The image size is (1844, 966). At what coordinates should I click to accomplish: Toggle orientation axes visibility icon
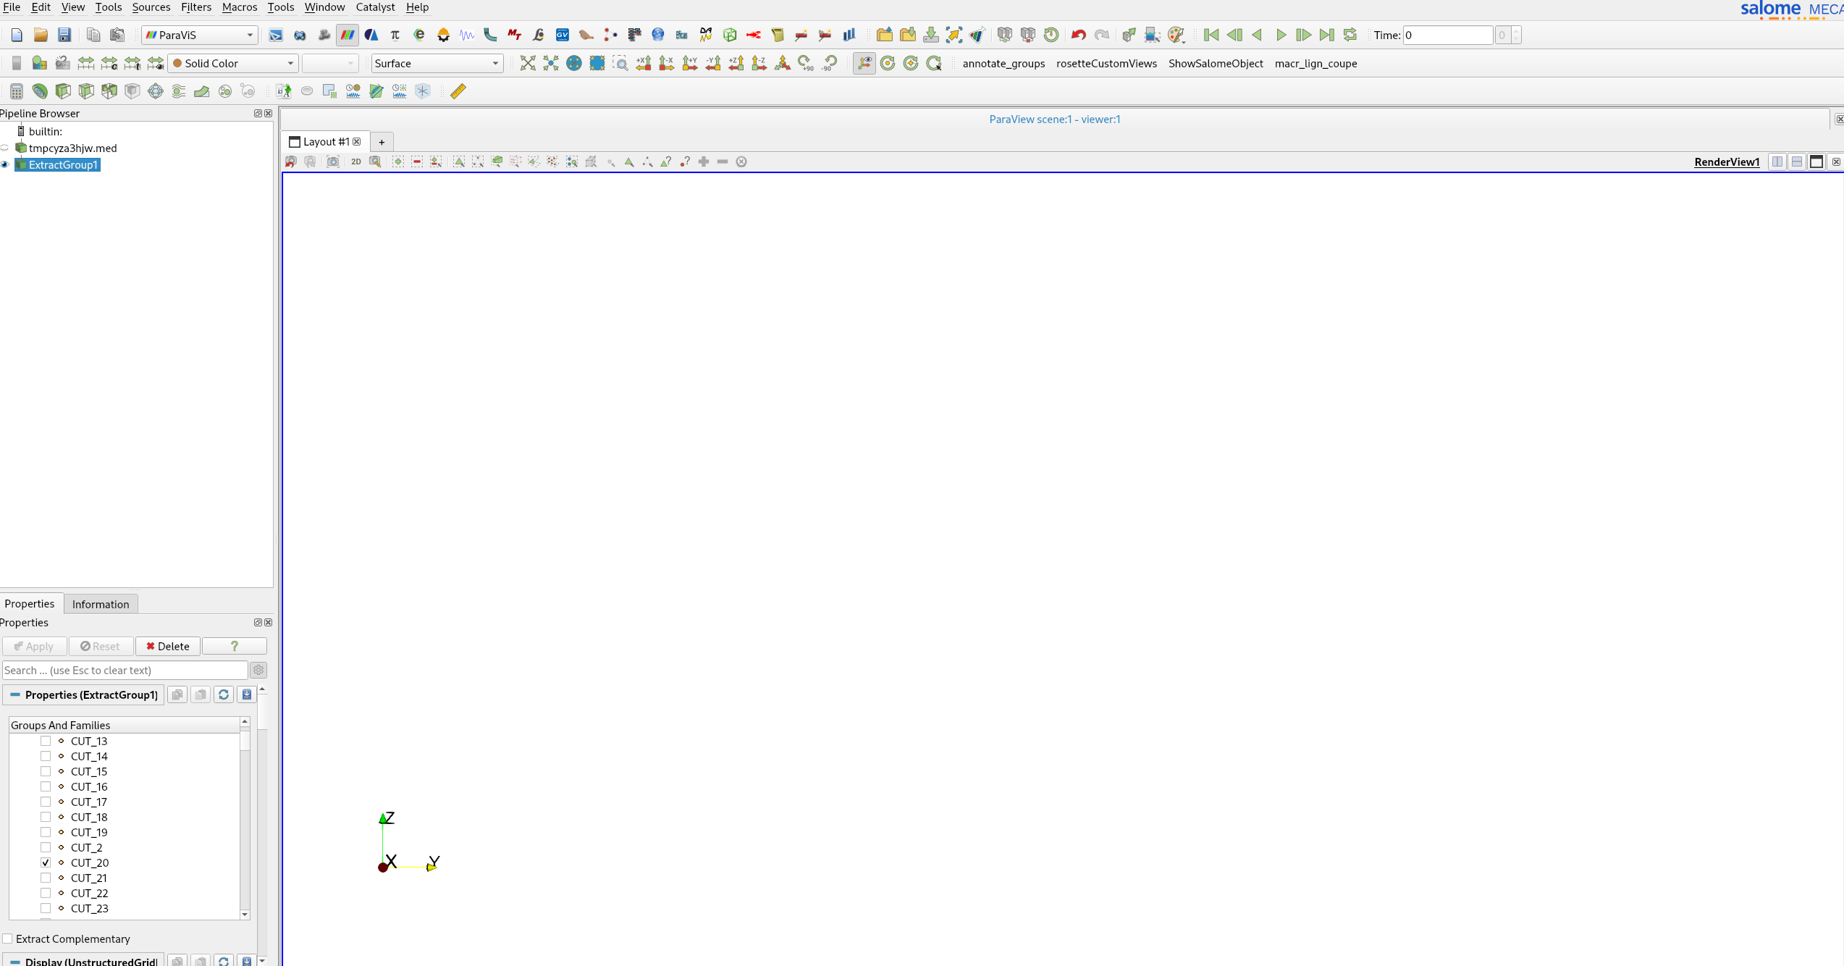pos(864,63)
